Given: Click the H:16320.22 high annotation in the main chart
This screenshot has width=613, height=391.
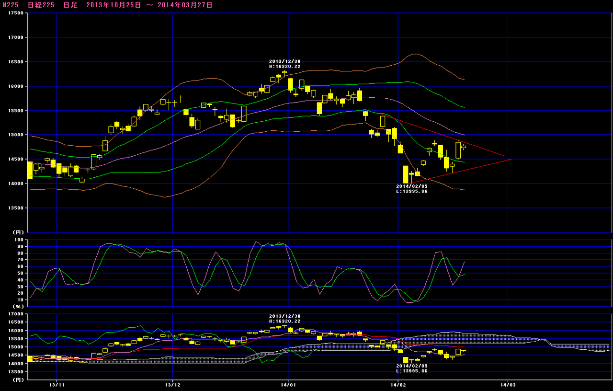Looking at the screenshot, I should click(x=284, y=67).
